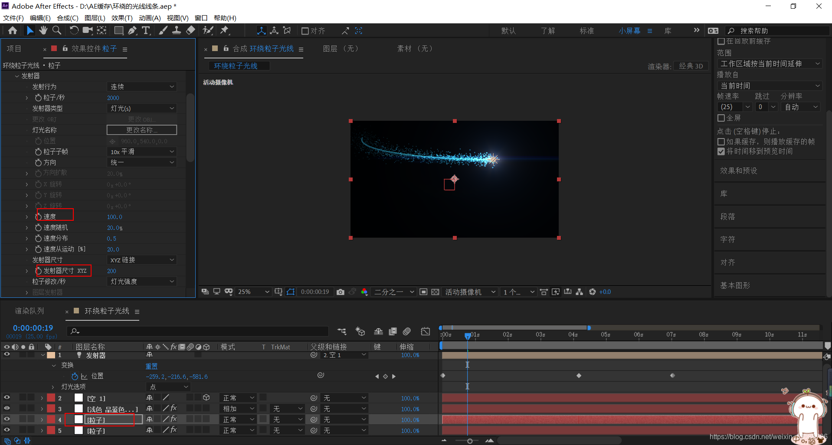
Task: Expand 灯光选项 disclosure triangle
Action: click(x=53, y=387)
